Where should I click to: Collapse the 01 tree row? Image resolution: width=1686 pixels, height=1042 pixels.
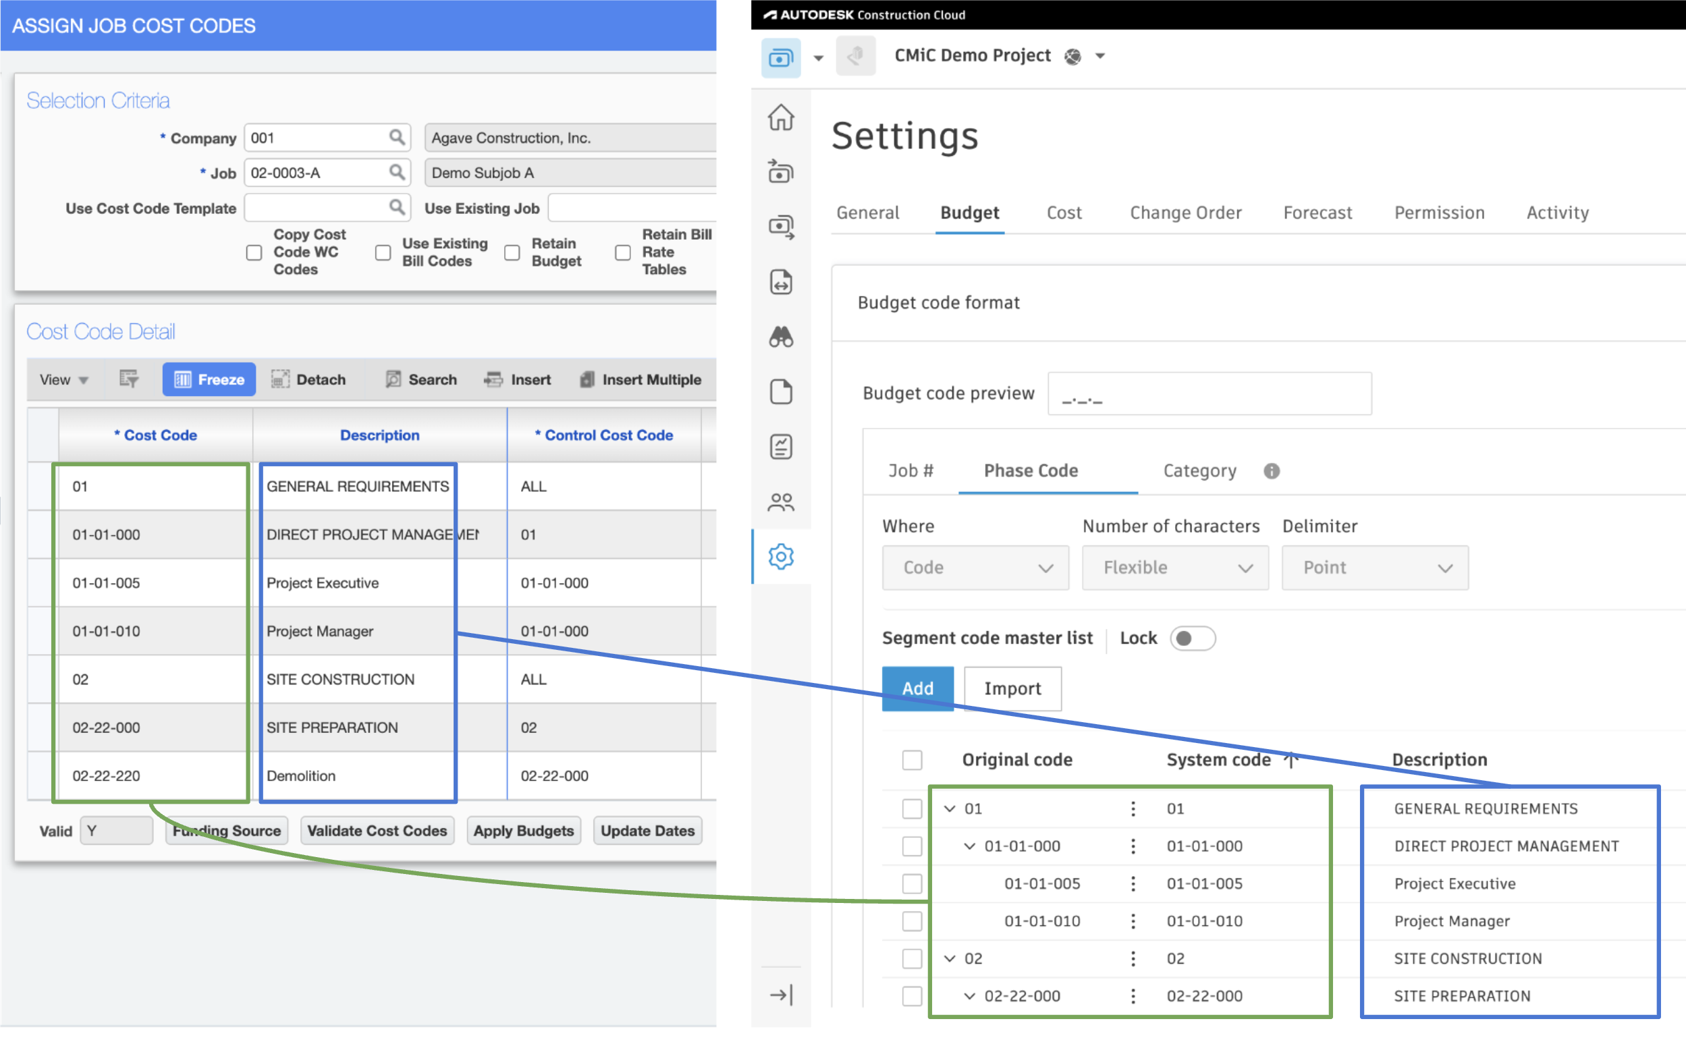click(950, 808)
